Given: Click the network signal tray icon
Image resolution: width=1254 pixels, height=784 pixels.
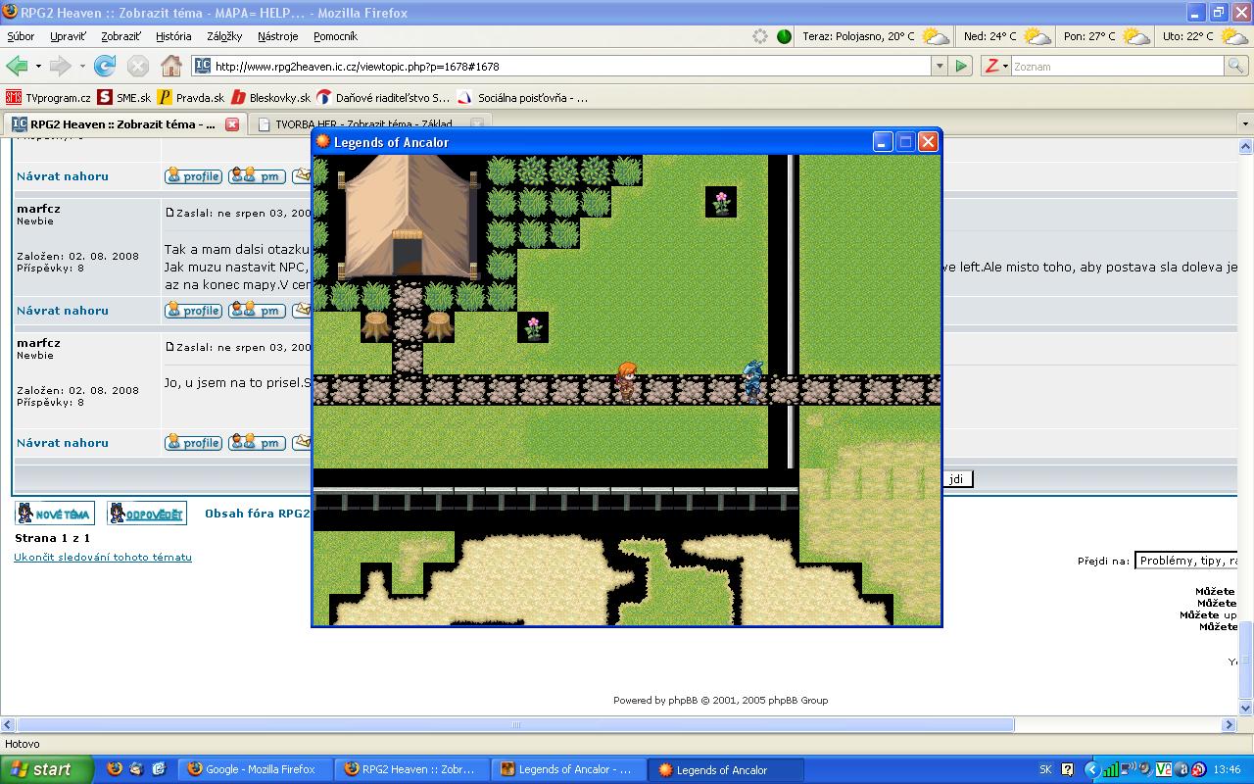Looking at the screenshot, I should pyautogui.click(x=1110, y=769).
